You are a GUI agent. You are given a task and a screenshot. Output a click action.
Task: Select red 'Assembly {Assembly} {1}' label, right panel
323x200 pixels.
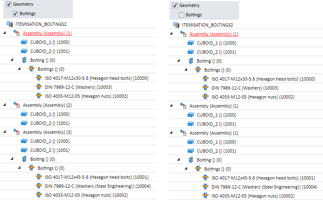(x=214, y=34)
